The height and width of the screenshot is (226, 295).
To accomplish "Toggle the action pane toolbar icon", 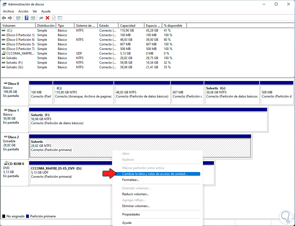I will 33,18.
